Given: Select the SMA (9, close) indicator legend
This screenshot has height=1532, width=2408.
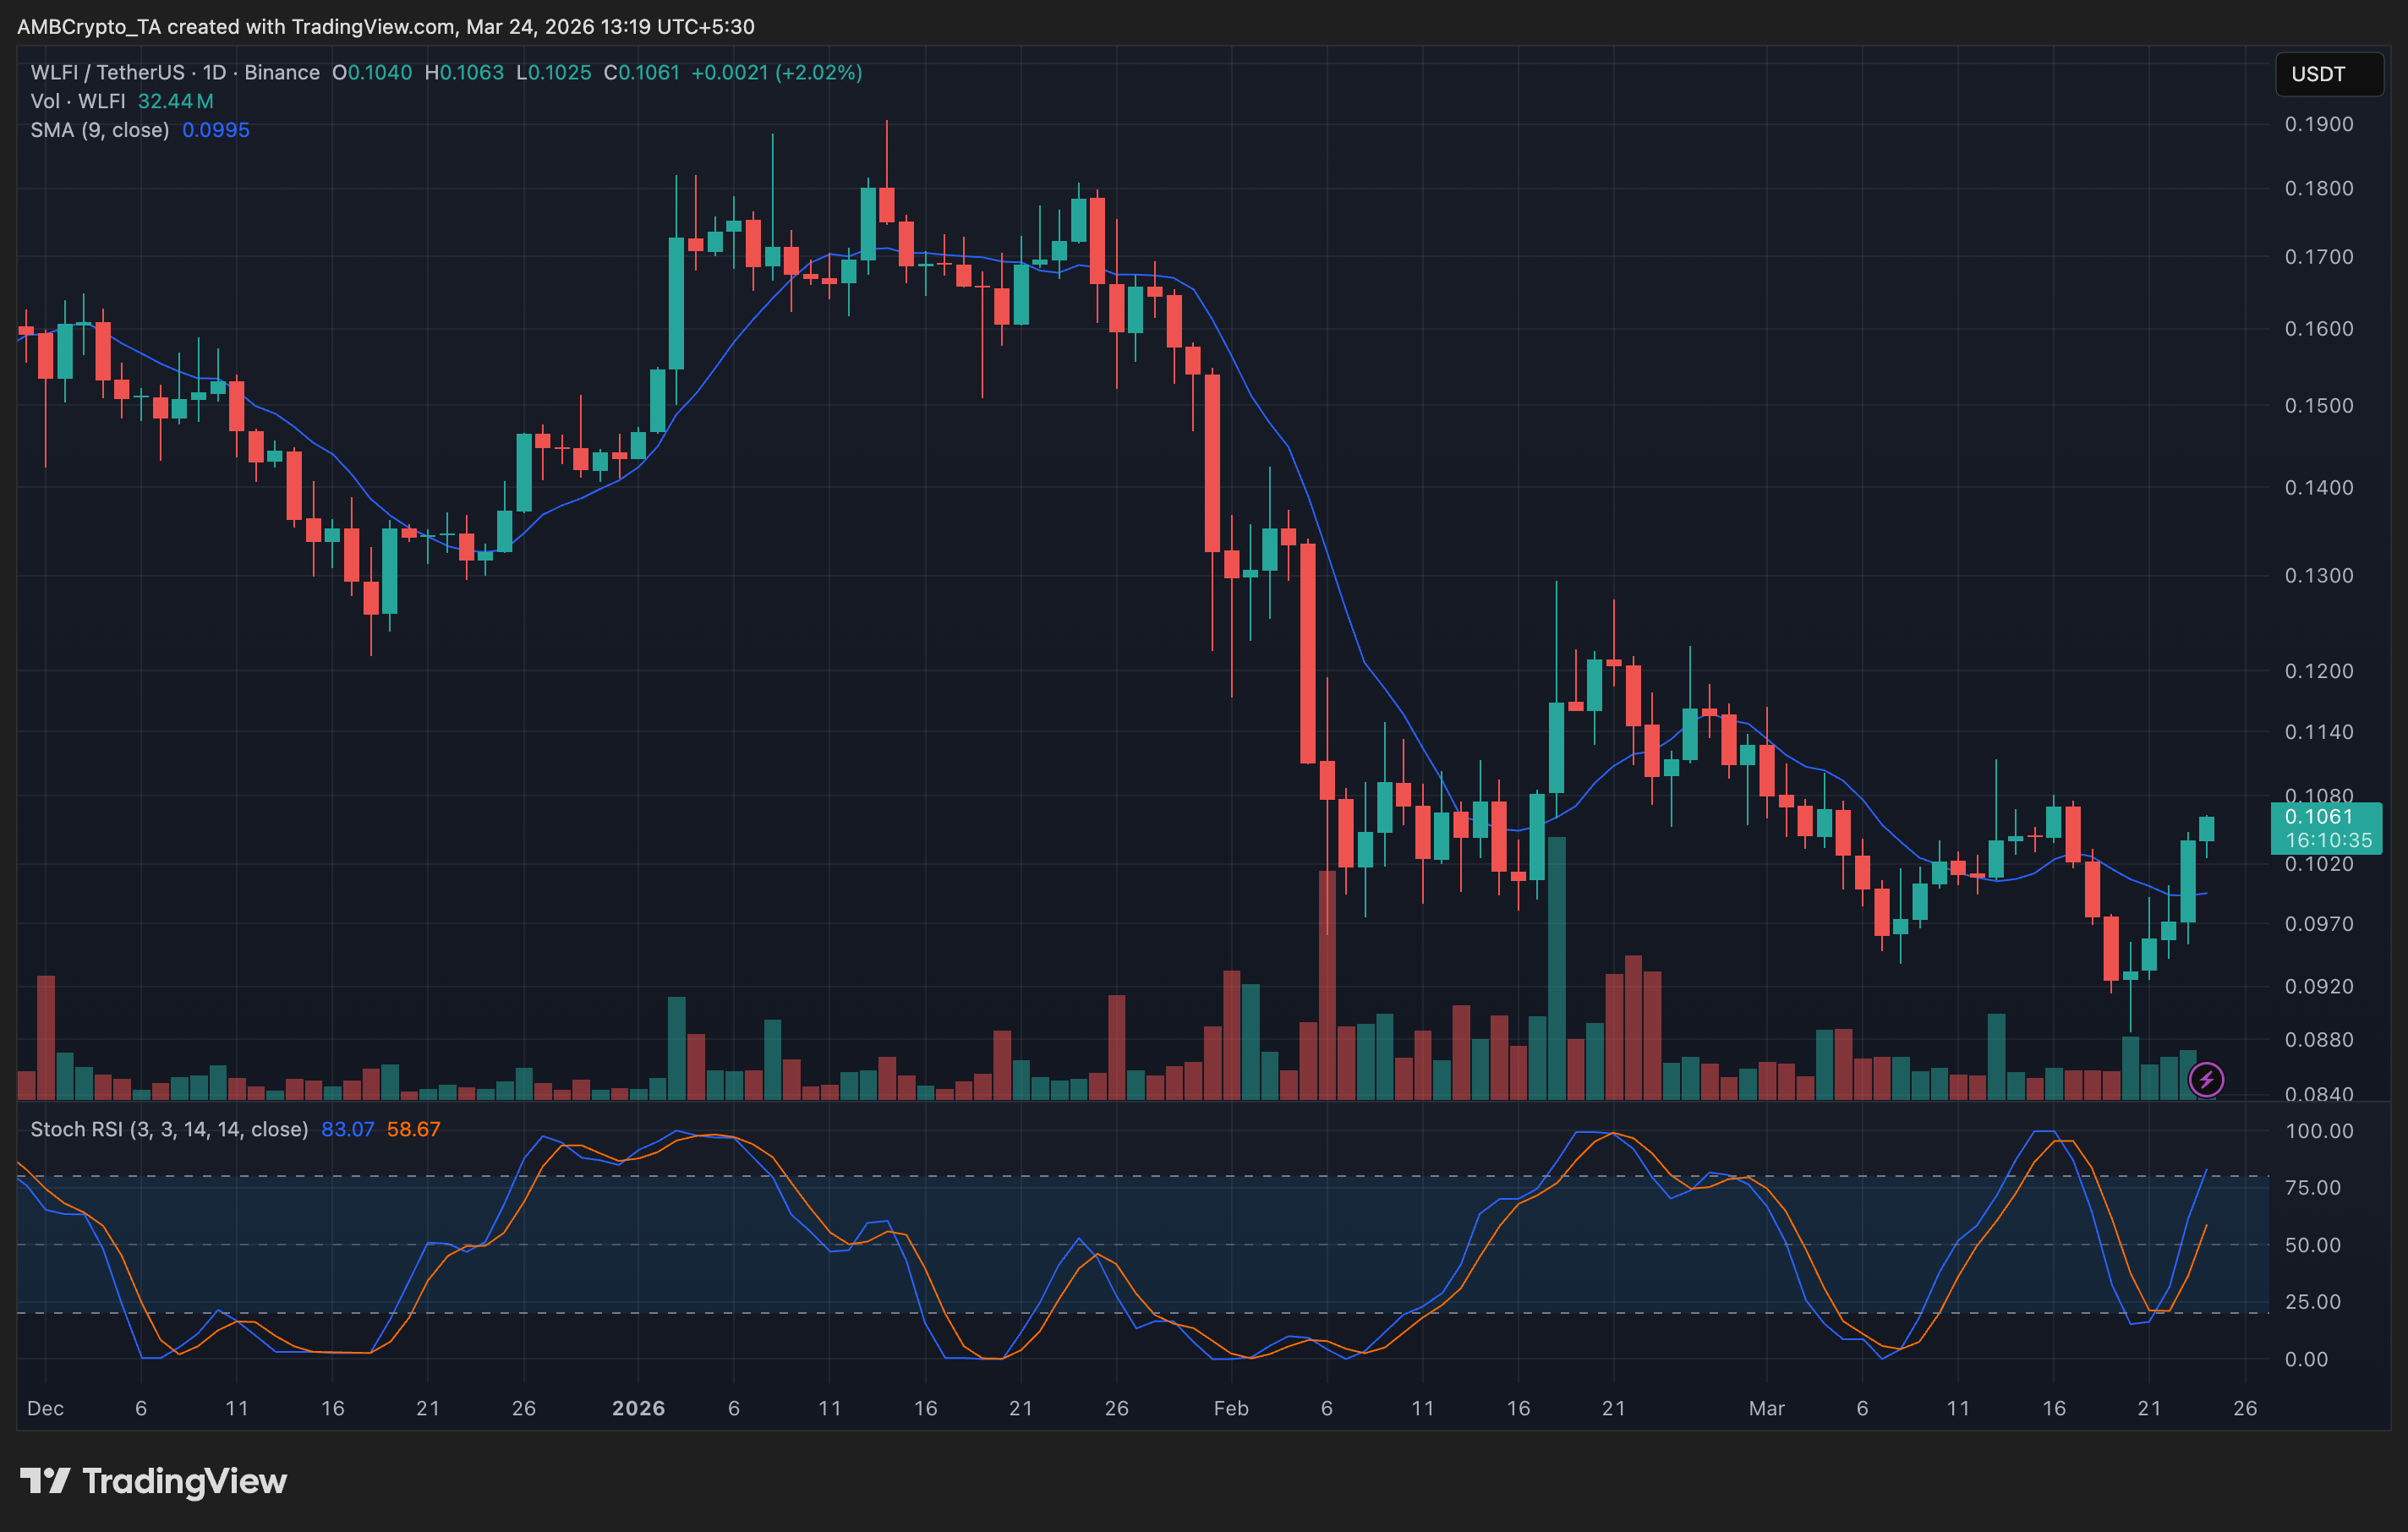Looking at the screenshot, I should [99, 130].
